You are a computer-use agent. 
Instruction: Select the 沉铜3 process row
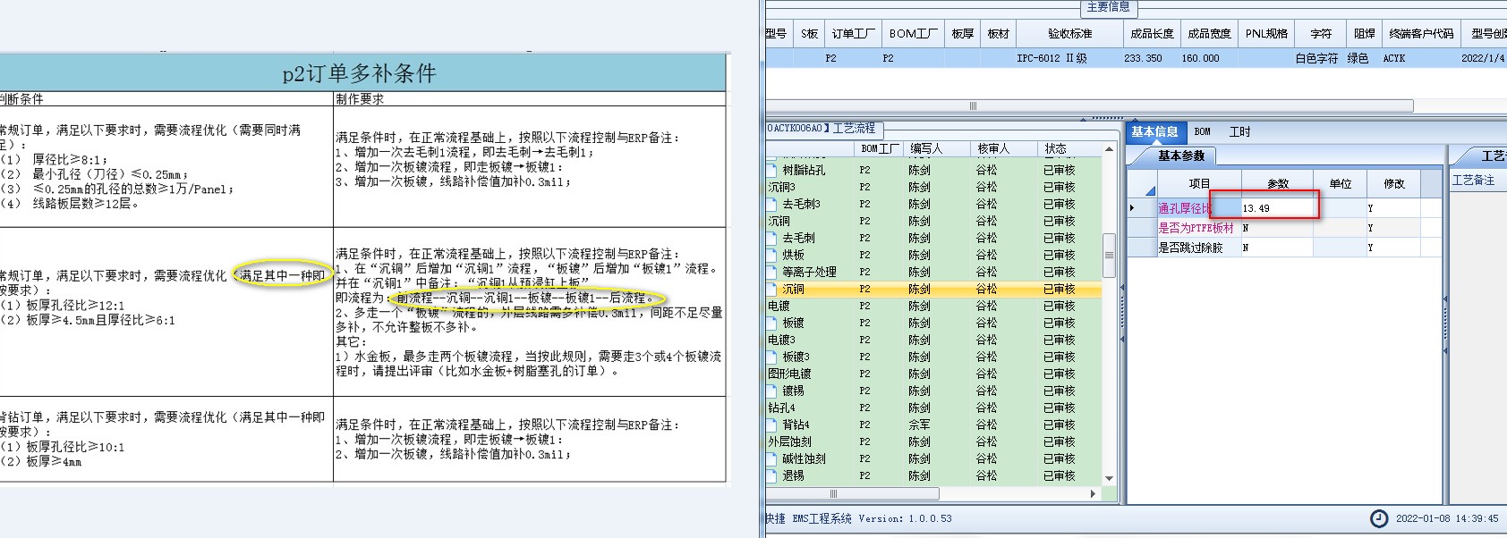click(x=933, y=187)
